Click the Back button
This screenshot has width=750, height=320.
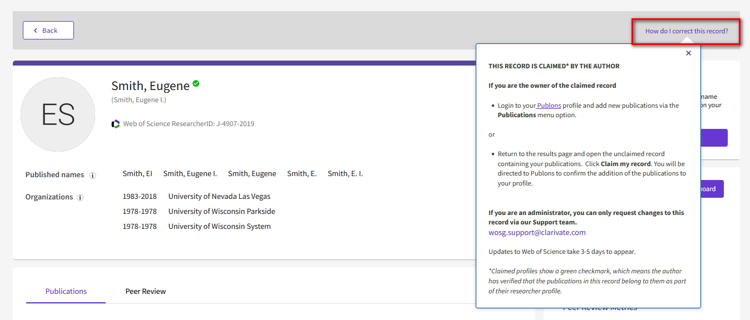pos(48,30)
